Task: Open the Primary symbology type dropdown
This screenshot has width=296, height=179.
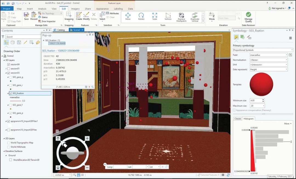Action: point(263,50)
